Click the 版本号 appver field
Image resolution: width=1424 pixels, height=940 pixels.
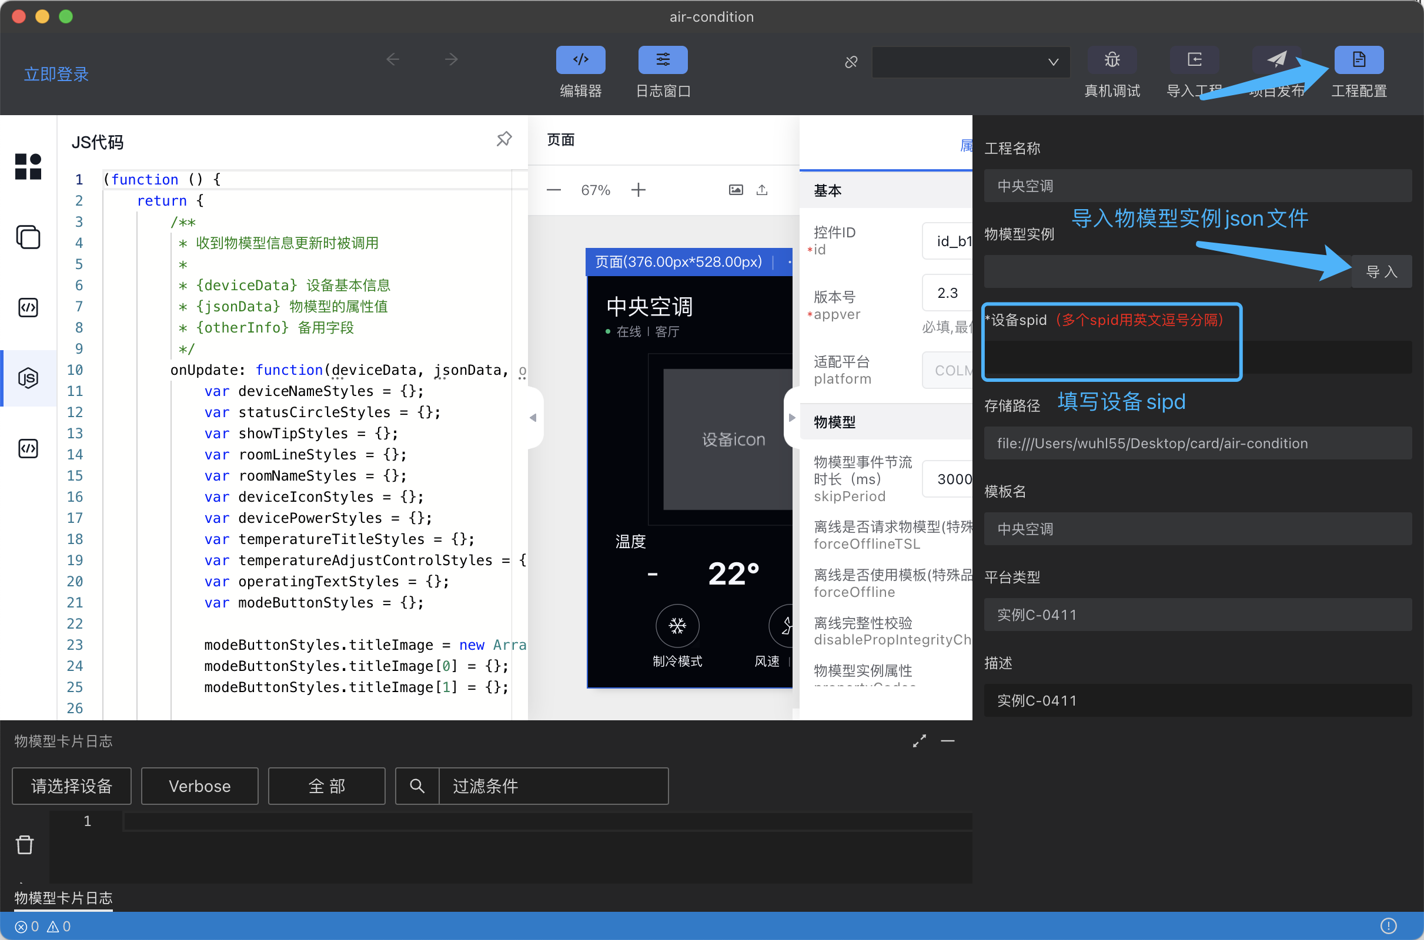[x=947, y=293]
